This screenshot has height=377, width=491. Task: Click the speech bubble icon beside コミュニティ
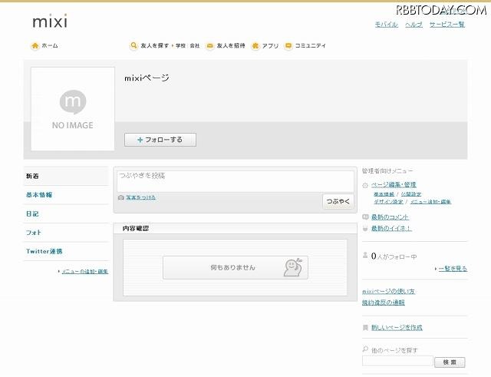tap(288, 46)
